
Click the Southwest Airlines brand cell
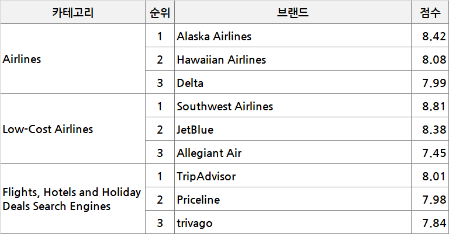tap(224, 106)
